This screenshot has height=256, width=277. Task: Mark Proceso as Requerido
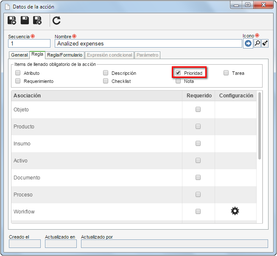pos(198,194)
